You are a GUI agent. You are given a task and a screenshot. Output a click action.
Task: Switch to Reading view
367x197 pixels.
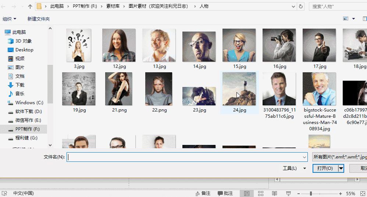coord(275,193)
